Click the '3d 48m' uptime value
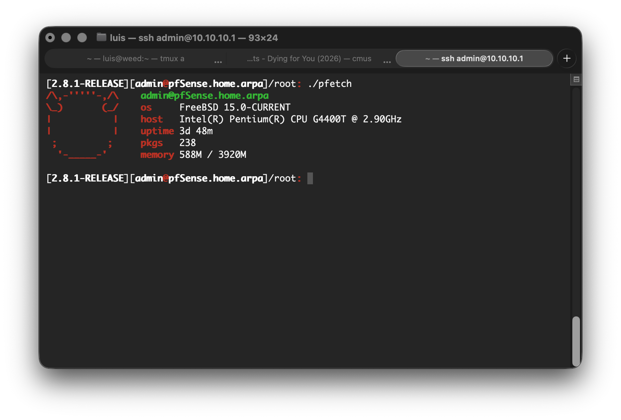 point(196,131)
